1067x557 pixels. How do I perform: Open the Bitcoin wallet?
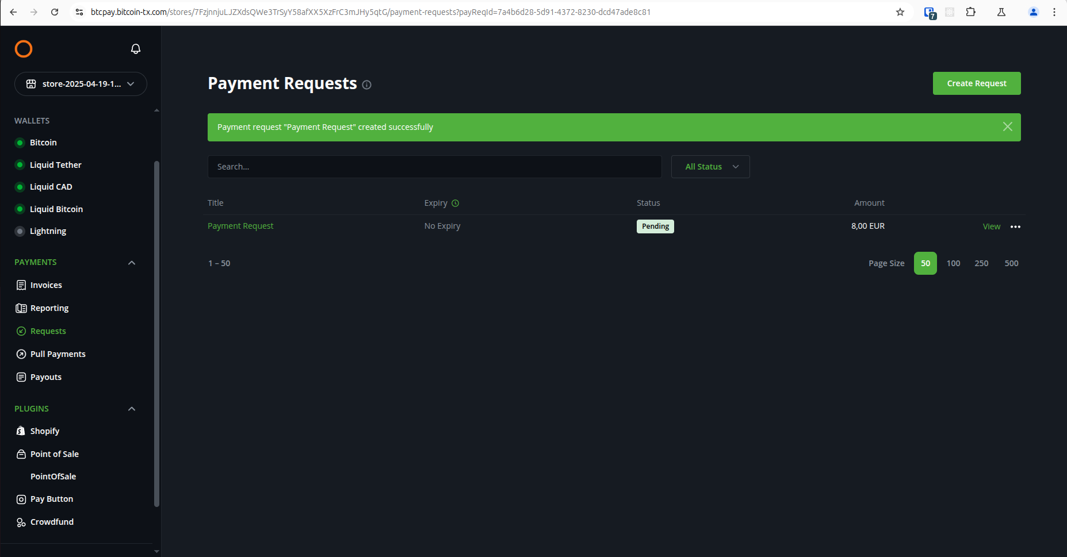[x=43, y=143]
